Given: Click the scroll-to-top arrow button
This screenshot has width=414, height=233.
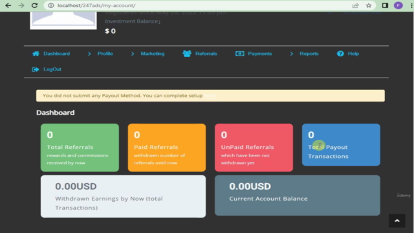Looking at the screenshot, I should pyautogui.click(x=397, y=221).
